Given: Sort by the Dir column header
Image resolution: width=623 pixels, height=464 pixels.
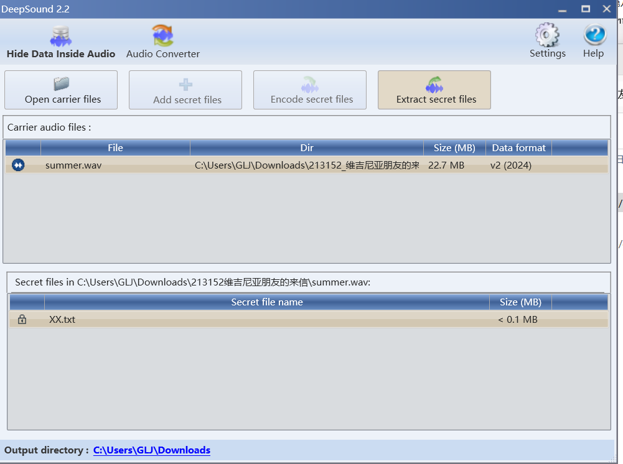Looking at the screenshot, I should (x=307, y=147).
